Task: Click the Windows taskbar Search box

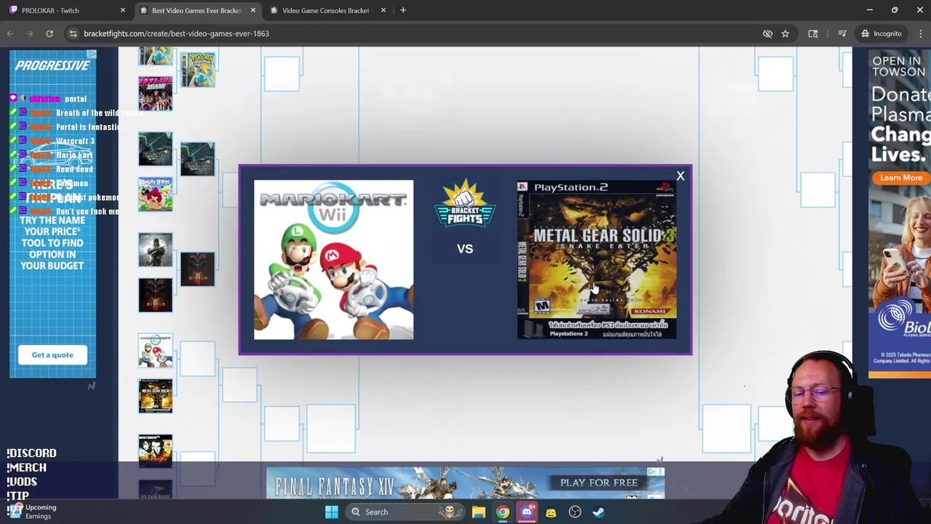Action: click(405, 512)
